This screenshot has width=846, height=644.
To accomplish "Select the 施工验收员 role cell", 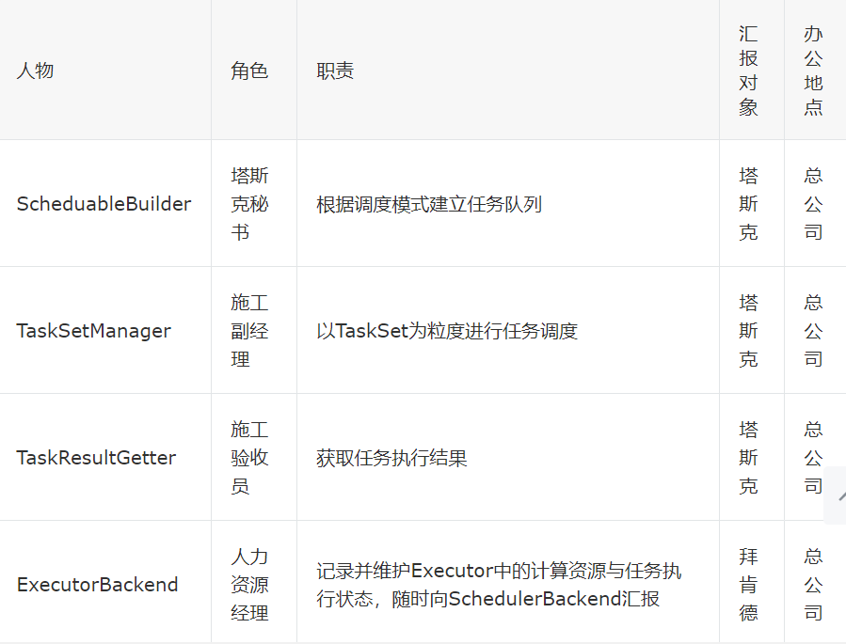I will click(249, 458).
